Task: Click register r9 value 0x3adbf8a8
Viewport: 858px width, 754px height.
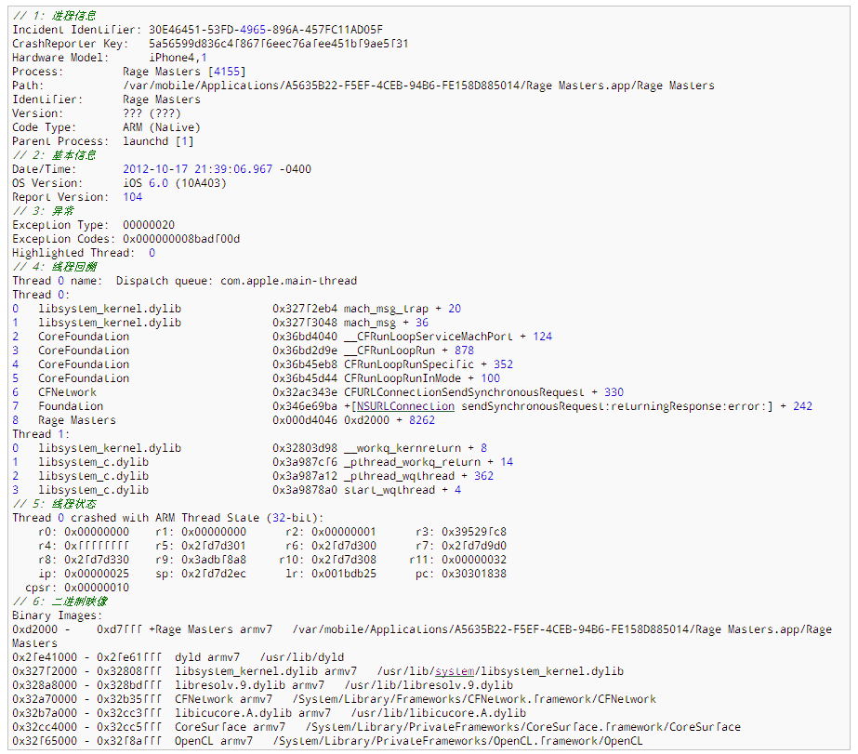Action: 214,560
